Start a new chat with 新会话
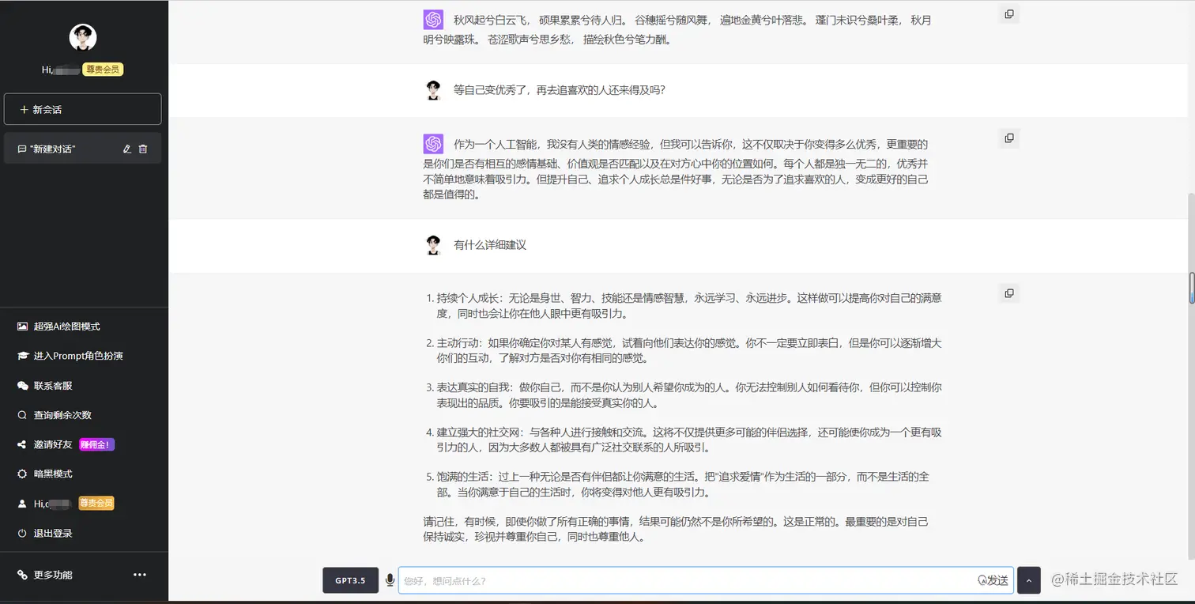This screenshot has width=1195, height=604. coord(82,108)
